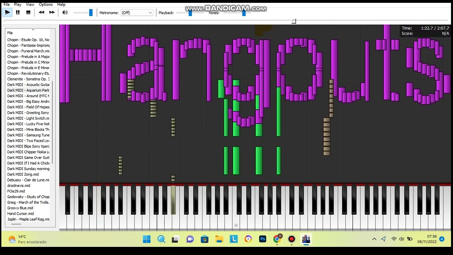
Task: Select Chopin - Revolutionary Etude file
Action: [28, 73]
